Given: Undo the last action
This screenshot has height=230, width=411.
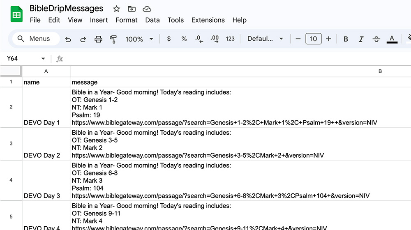Looking at the screenshot, I should point(68,39).
